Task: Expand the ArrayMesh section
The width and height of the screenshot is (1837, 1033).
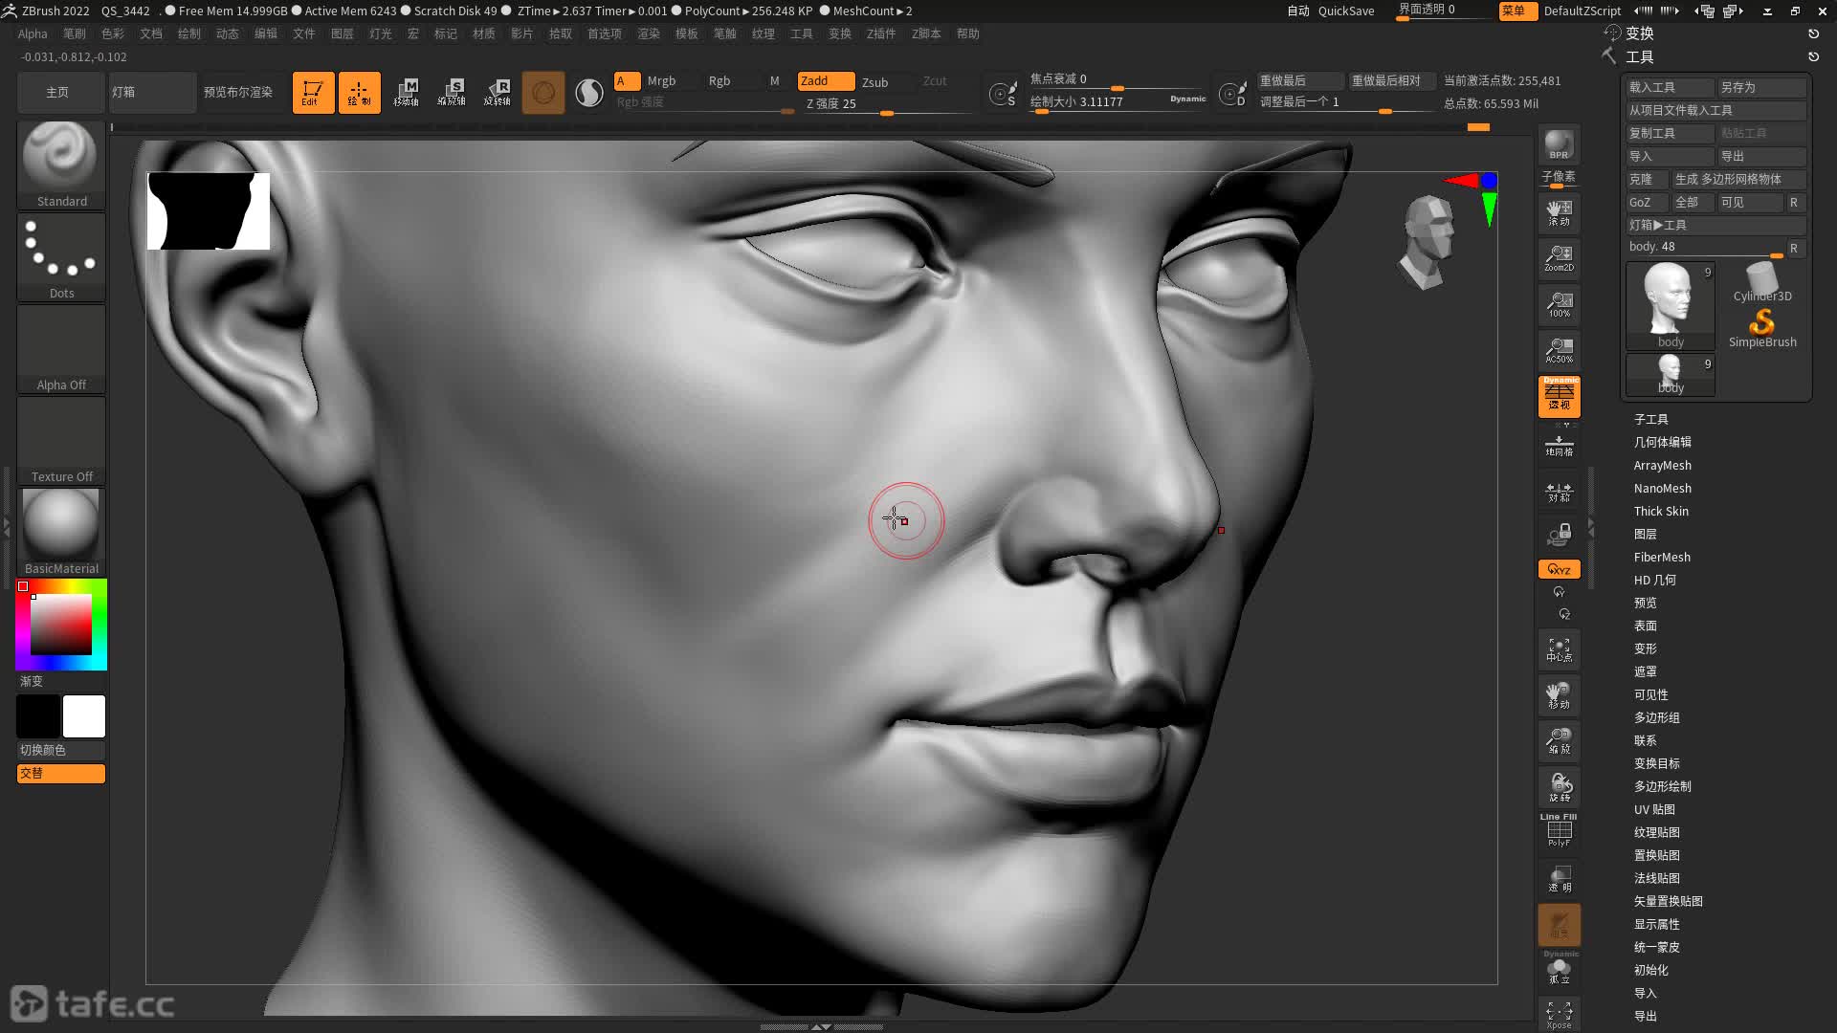Action: 1663,465
